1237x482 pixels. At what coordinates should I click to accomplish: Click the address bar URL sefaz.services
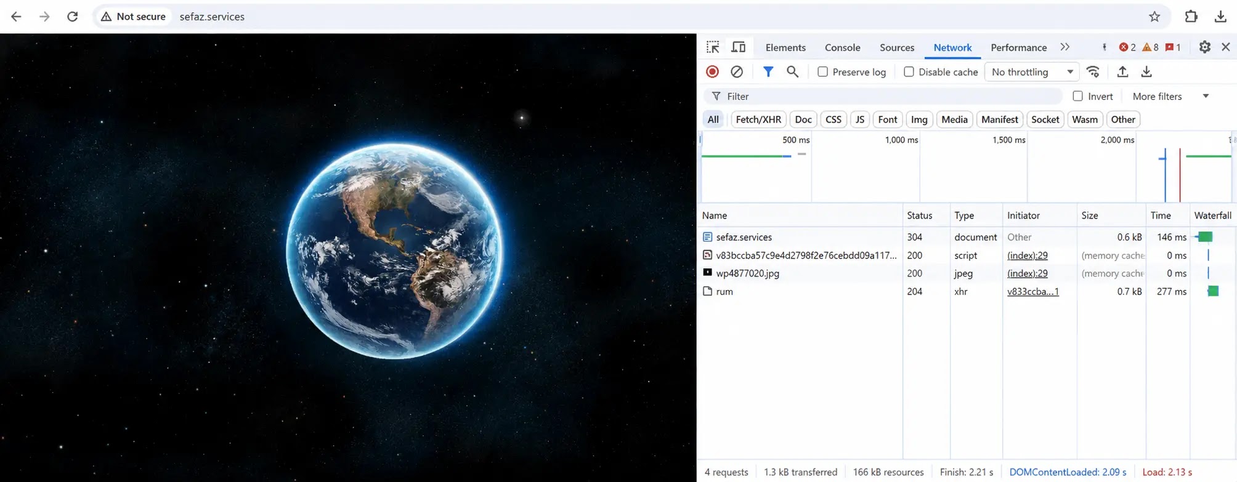212,17
